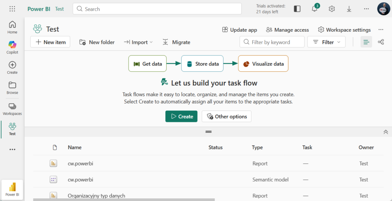The height and width of the screenshot is (201, 392).
Task: Click Update app
Action: pos(240,30)
